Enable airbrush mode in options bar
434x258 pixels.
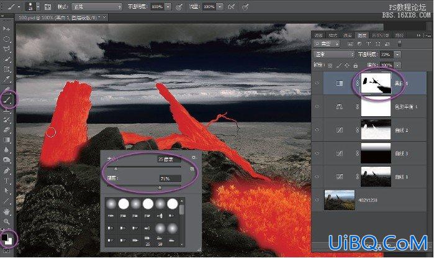tap(231, 7)
